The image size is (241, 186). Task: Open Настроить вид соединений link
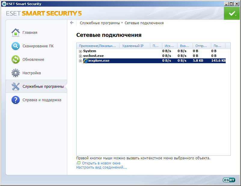coord(102,167)
